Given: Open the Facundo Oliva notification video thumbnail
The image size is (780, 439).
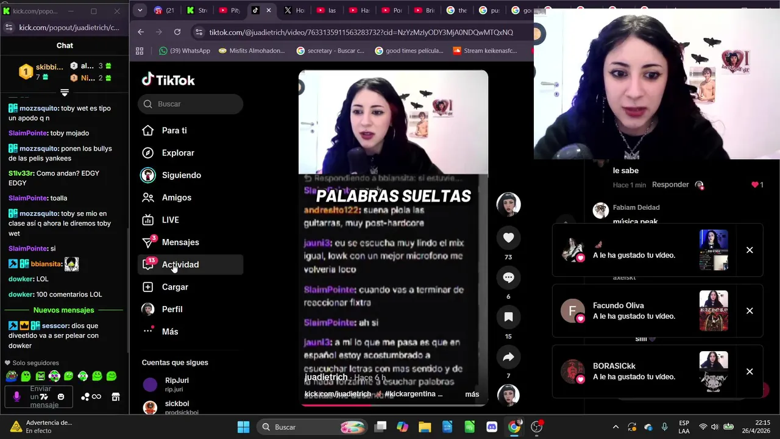Looking at the screenshot, I should pyautogui.click(x=714, y=311).
